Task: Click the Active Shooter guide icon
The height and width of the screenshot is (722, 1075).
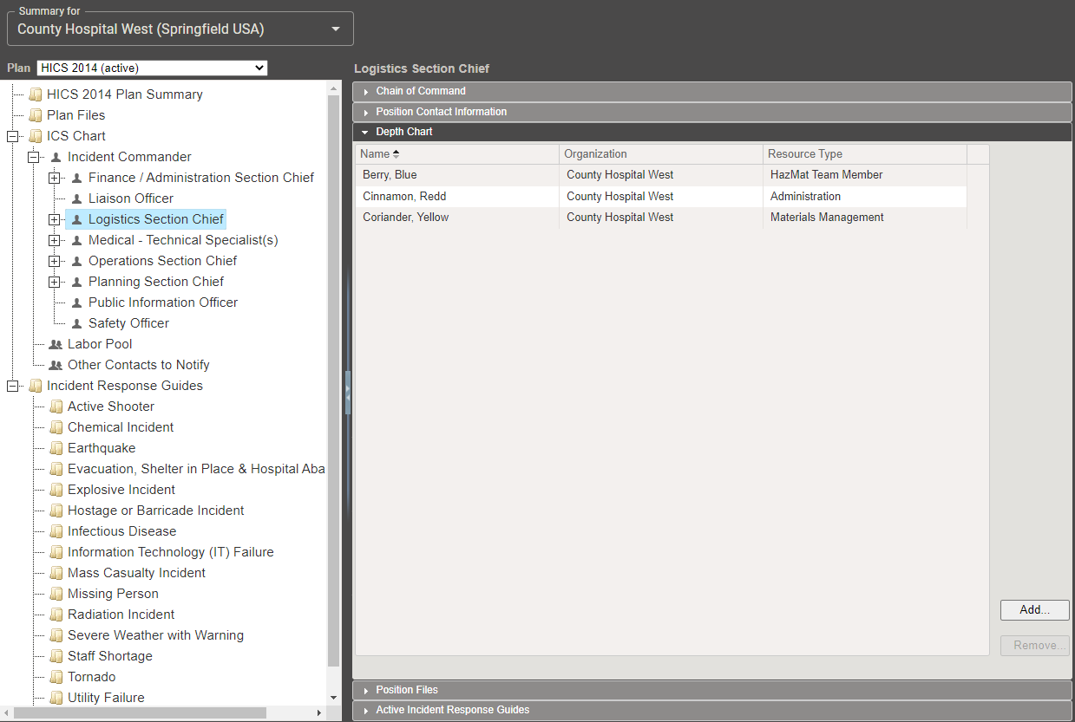Action: (56, 407)
